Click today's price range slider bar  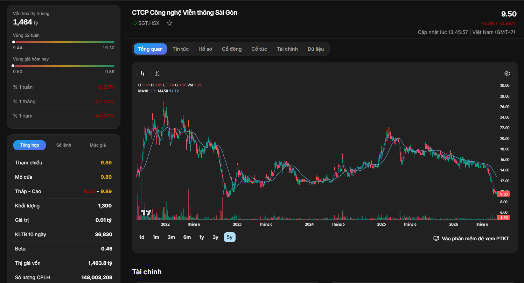pyautogui.click(x=64, y=66)
